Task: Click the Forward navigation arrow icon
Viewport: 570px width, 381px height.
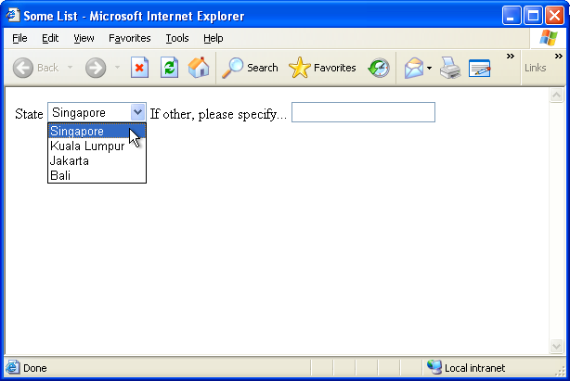Action: [x=96, y=68]
